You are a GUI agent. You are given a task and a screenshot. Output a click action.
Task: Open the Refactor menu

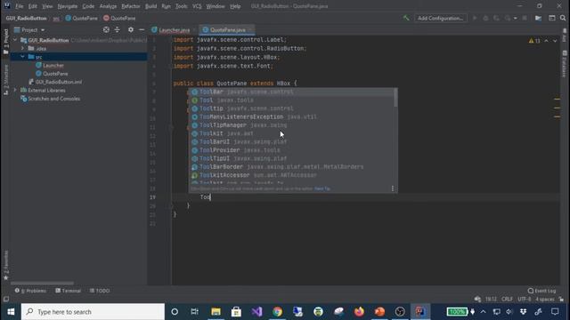(131, 6)
